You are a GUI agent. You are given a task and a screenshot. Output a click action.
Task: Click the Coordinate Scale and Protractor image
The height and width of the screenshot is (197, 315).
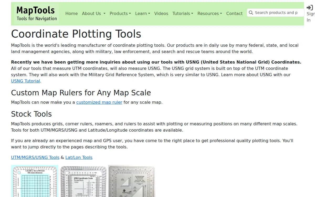132,181
